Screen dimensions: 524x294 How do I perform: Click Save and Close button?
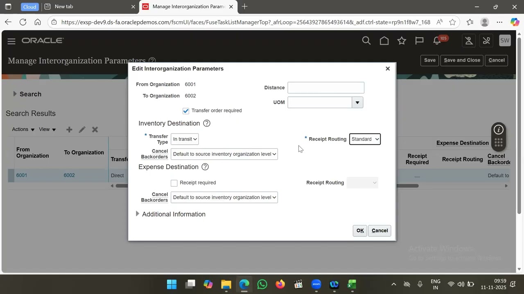462,60
